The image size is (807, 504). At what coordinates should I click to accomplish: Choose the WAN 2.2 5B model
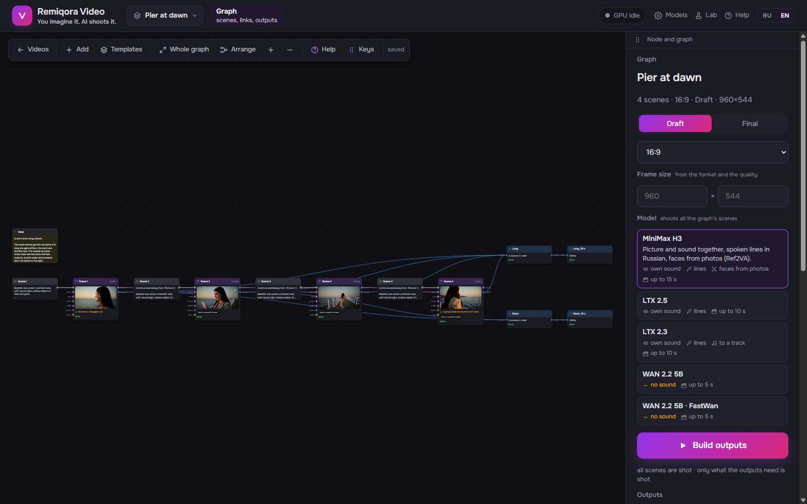(713, 379)
